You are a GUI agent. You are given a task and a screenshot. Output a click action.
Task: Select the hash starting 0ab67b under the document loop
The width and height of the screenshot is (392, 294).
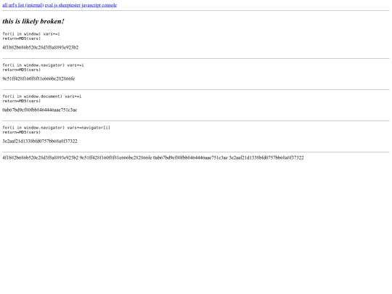click(39, 110)
